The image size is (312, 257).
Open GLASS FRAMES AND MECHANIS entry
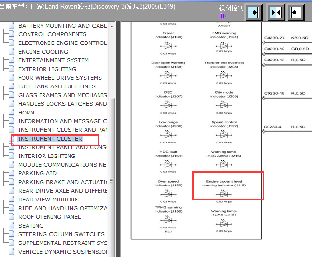[63, 95]
